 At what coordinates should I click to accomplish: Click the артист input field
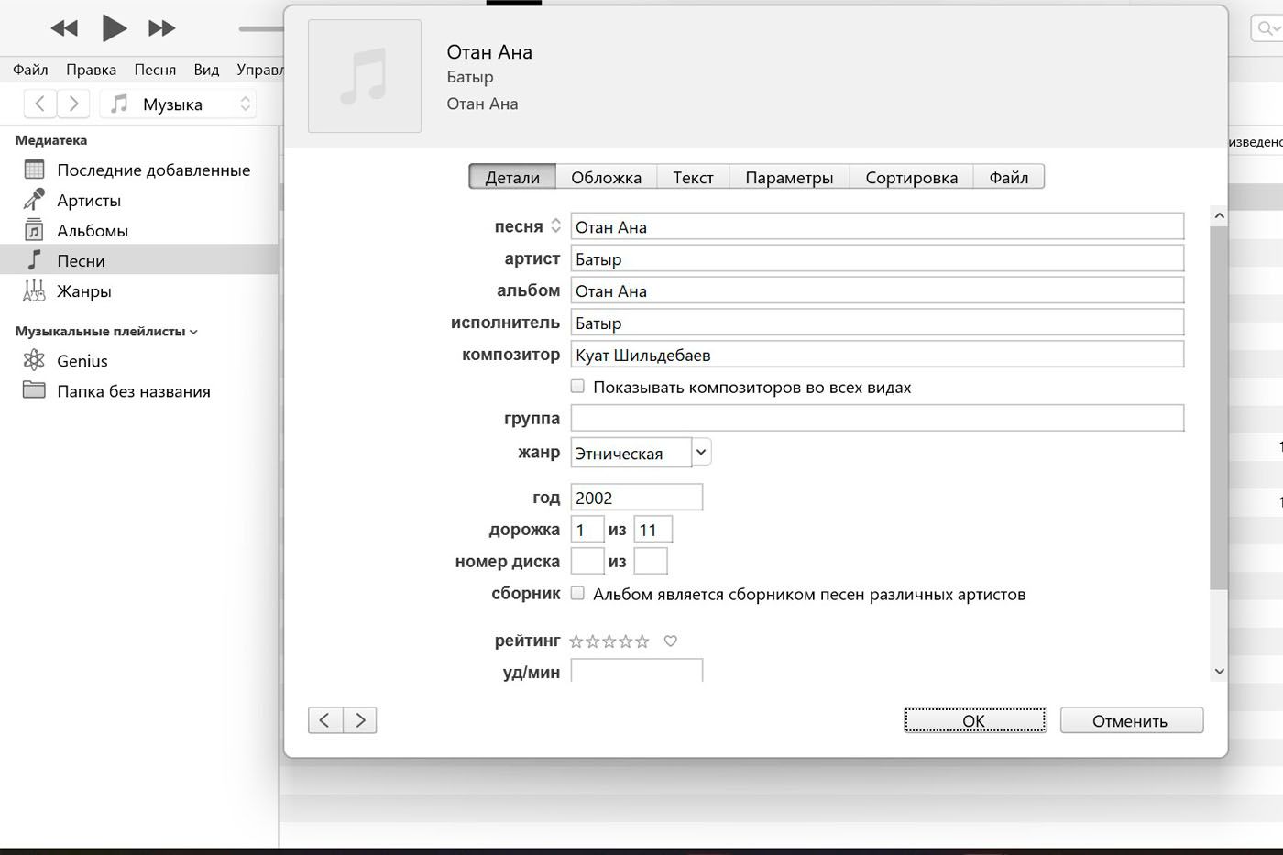pos(877,258)
